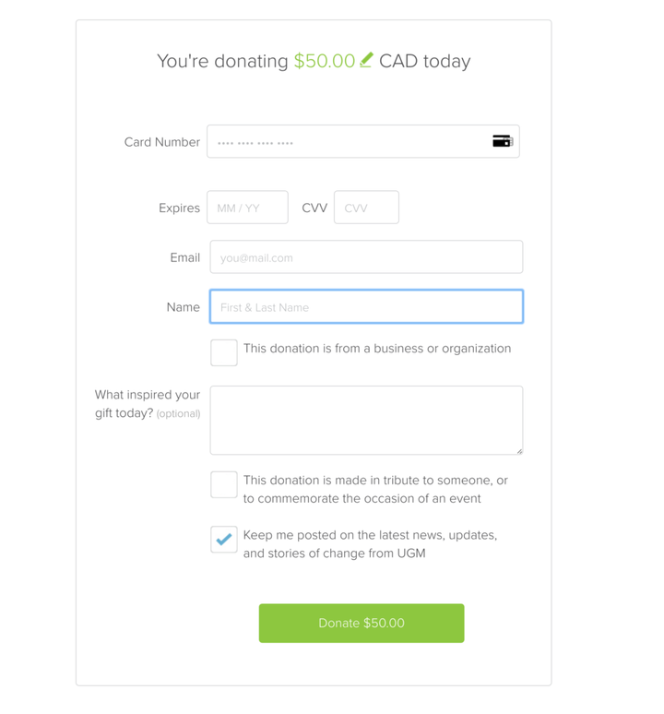Focus the Card Number input field
This screenshot has width=664, height=714.
tap(363, 142)
